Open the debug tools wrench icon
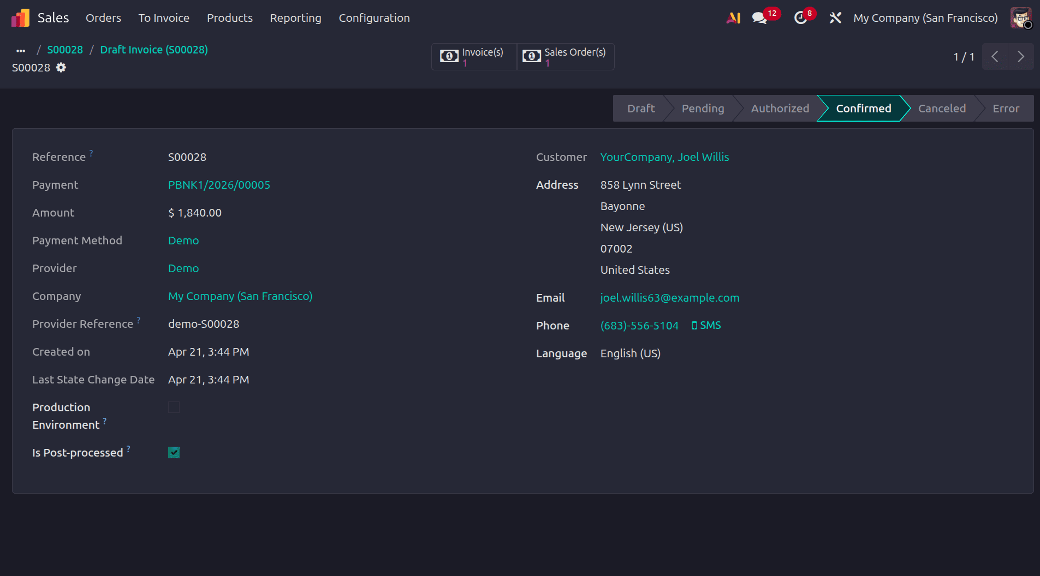The image size is (1040, 576). click(835, 18)
